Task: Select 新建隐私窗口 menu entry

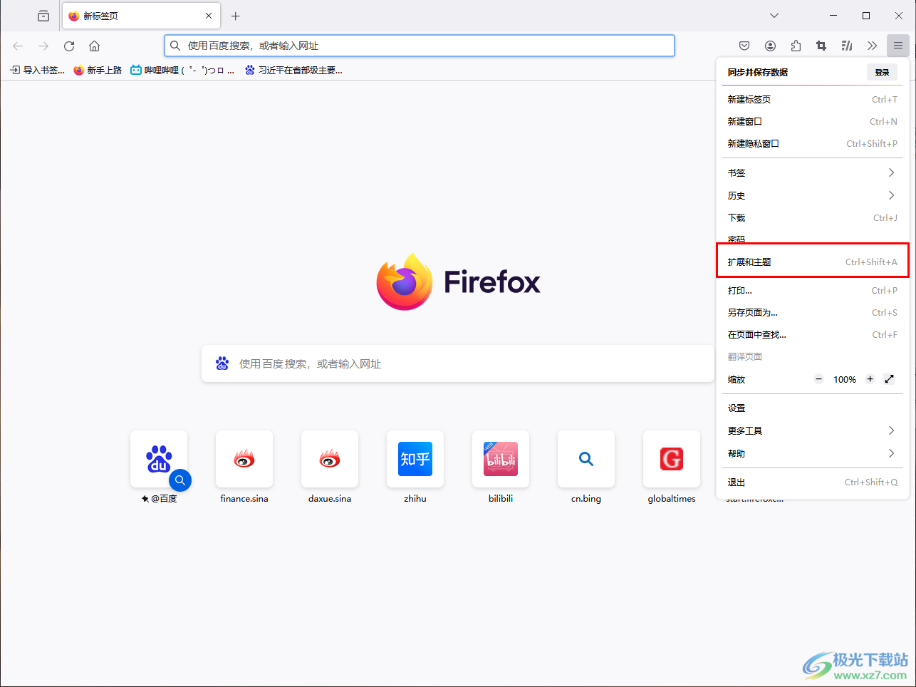Action: pyautogui.click(x=812, y=143)
